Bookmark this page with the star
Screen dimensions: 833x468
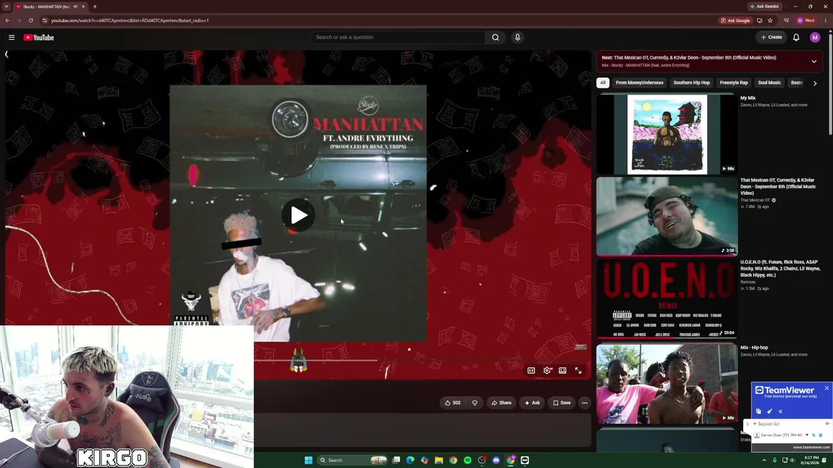point(770,20)
